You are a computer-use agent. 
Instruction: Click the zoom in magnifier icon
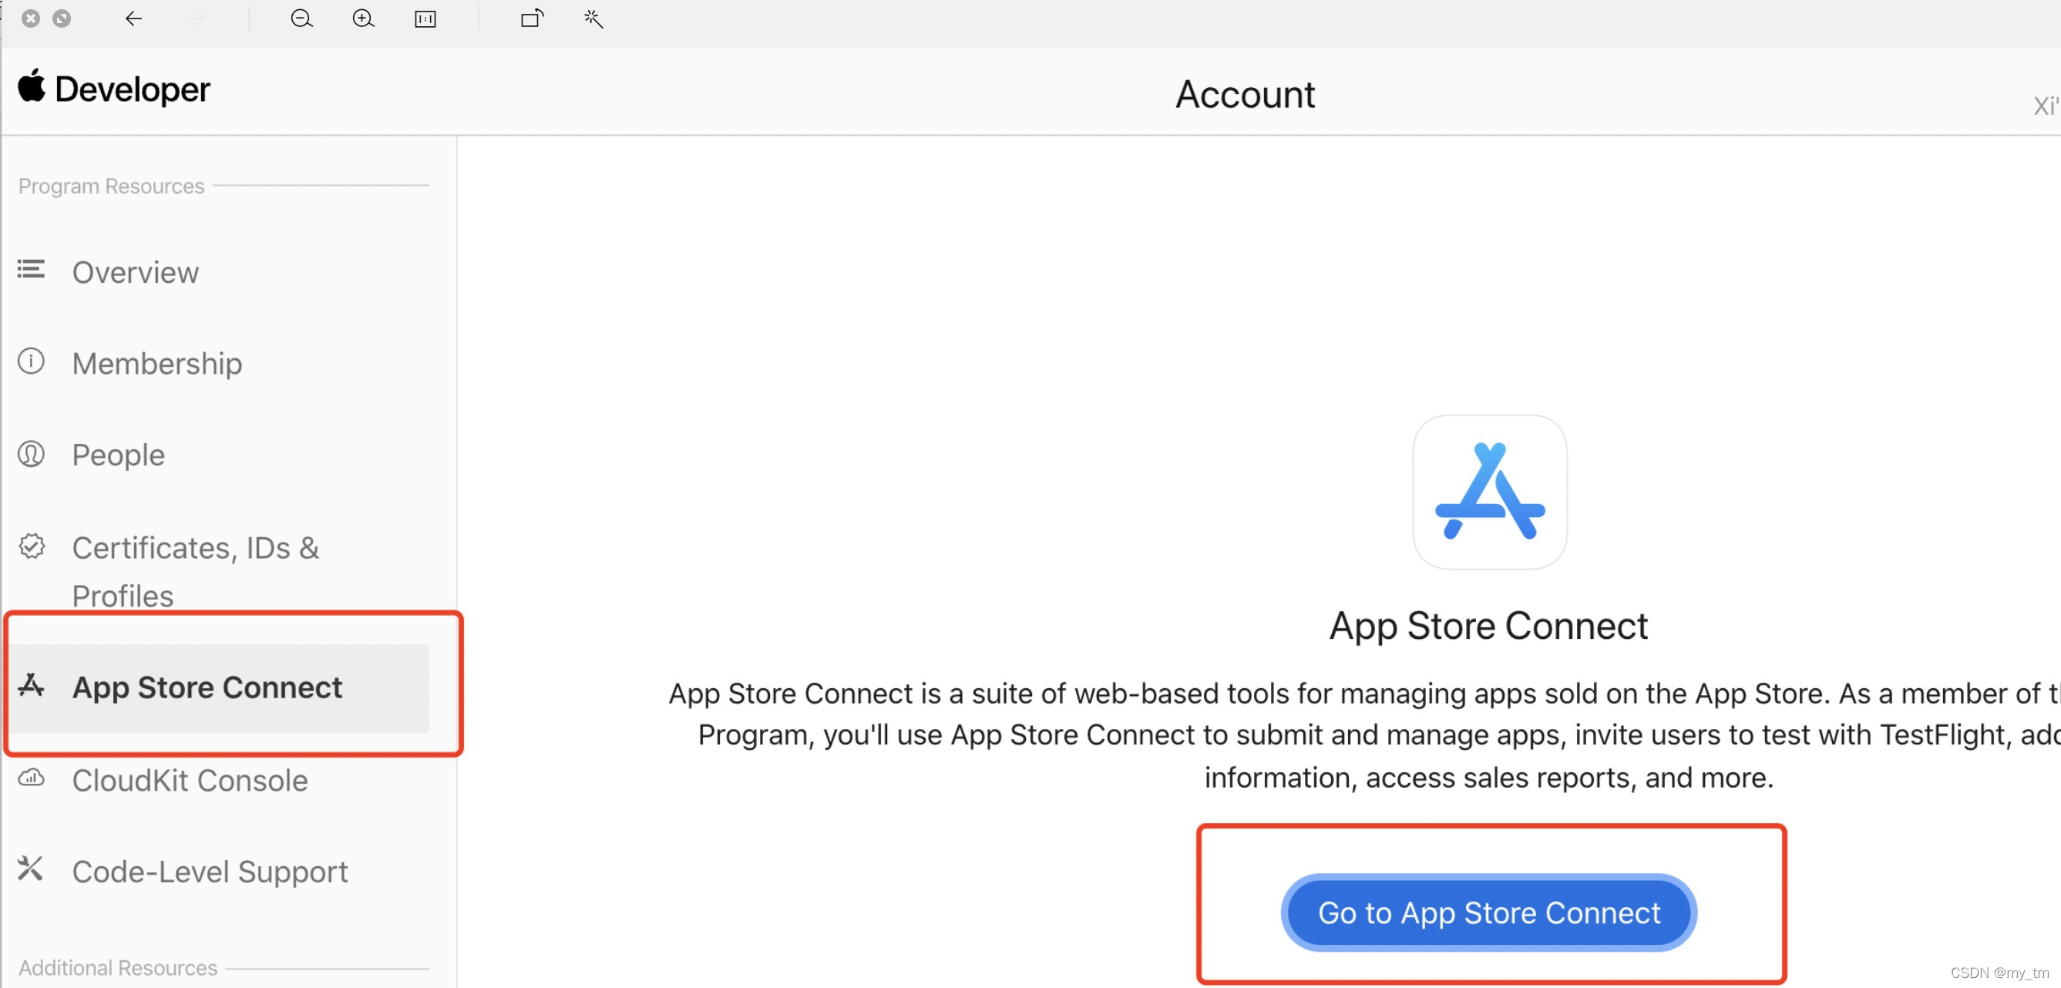pyautogui.click(x=363, y=18)
